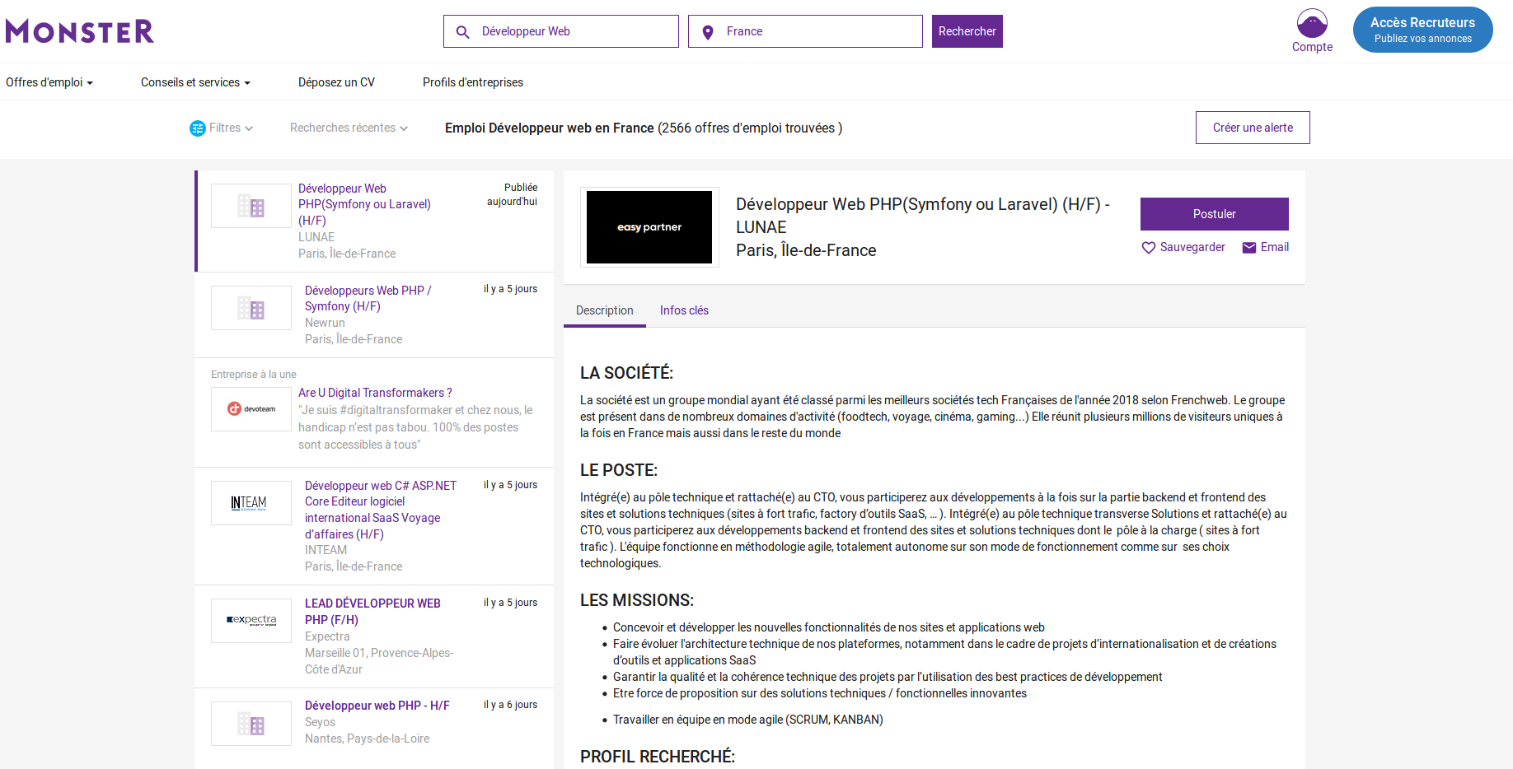1513x769 pixels.
Task: Open LEAD DÉVELOPPEUR WEB PHP listing
Action: [x=372, y=612]
